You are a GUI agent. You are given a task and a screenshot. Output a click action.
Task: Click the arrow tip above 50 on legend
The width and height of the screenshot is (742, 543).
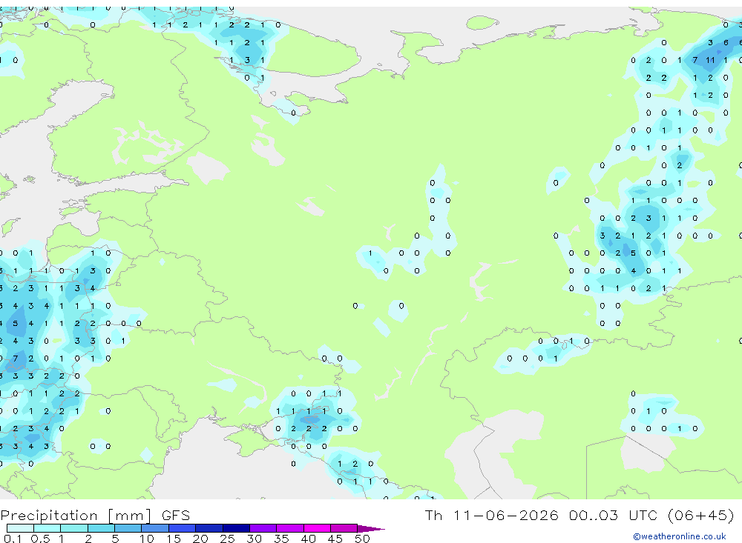point(372,529)
